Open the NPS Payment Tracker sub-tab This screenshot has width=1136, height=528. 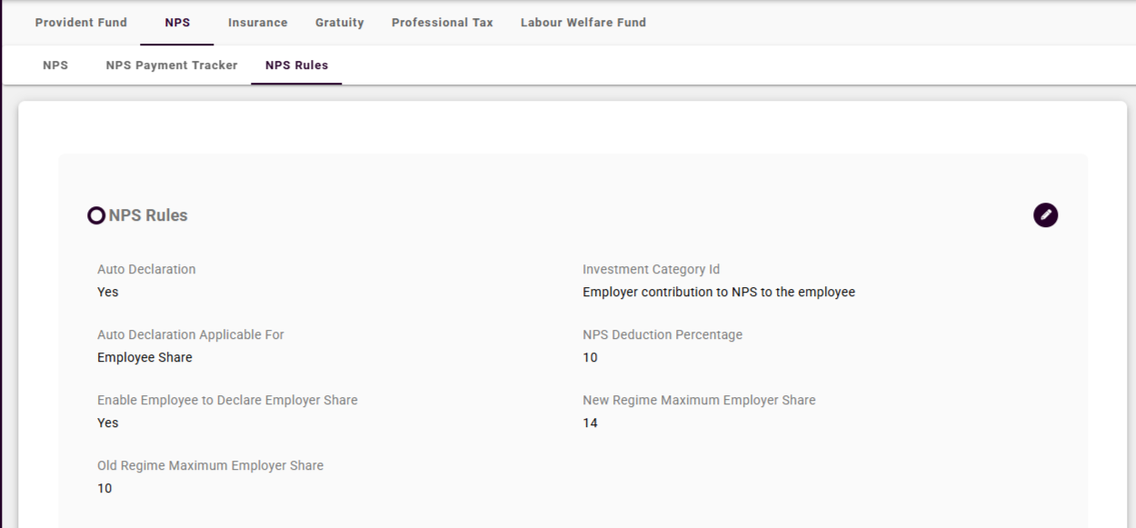pos(171,65)
